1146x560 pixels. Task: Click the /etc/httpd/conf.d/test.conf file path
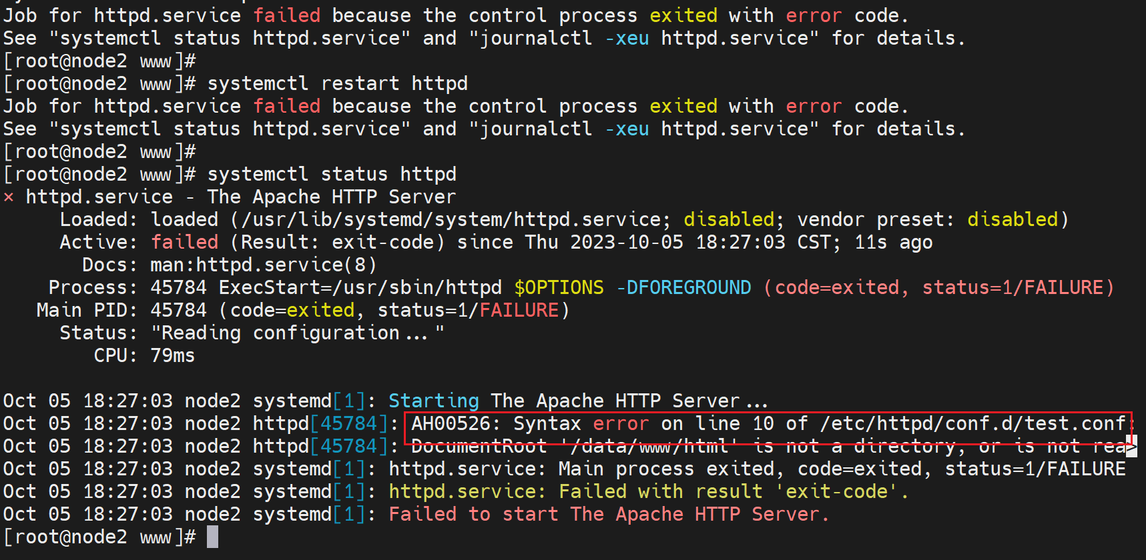(x=973, y=423)
